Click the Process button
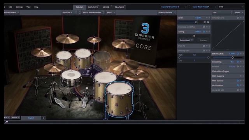The image size is (249, 140). [x=203, y=40]
